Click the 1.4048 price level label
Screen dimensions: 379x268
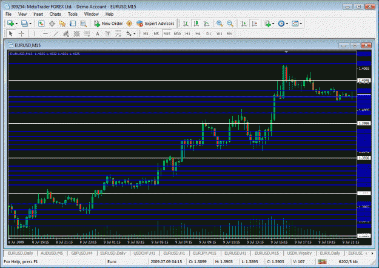pyautogui.click(x=364, y=80)
